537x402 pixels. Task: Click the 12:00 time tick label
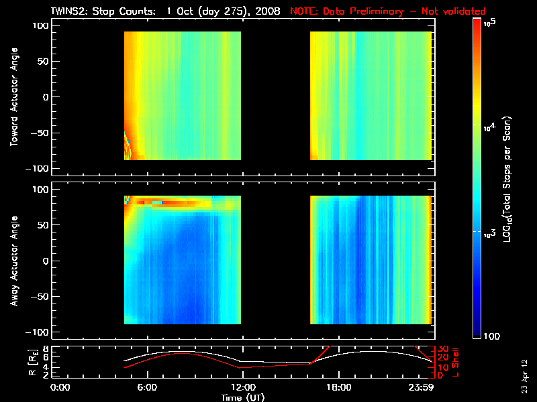pyautogui.click(x=242, y=388)
